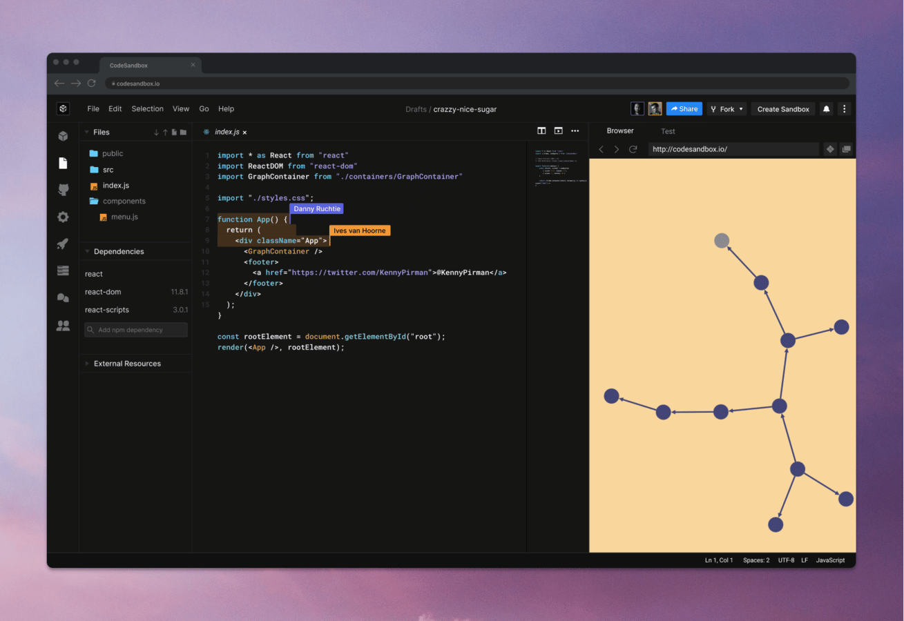
Task: Click the preview window icon in editor toolbar
Action: (558, 131)
